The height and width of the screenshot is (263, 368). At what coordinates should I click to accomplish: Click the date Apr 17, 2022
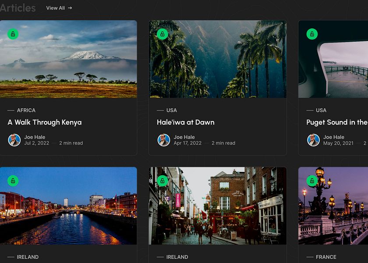188,143
